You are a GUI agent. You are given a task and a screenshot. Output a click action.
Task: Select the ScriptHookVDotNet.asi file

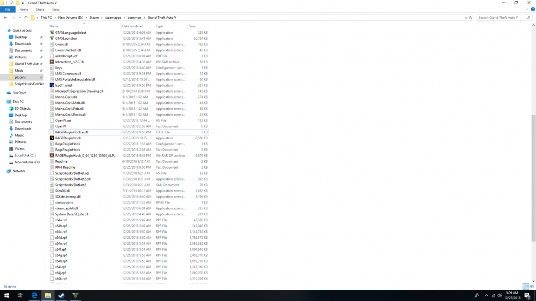[x=72, y=173]
